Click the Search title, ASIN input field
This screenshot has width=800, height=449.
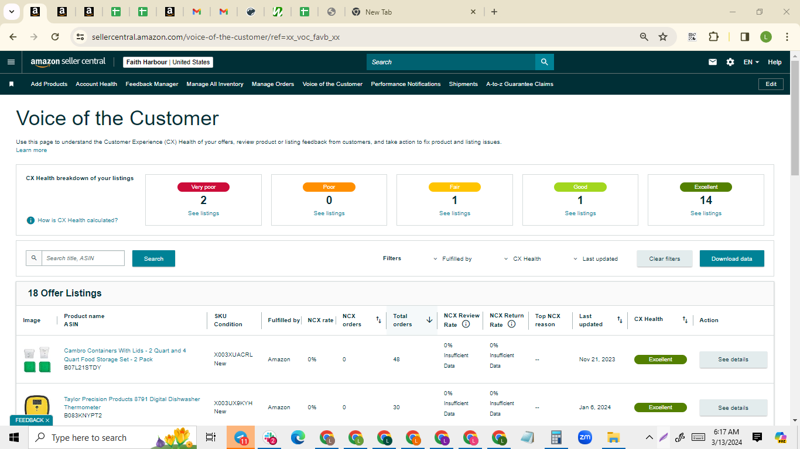click(83, 258)
